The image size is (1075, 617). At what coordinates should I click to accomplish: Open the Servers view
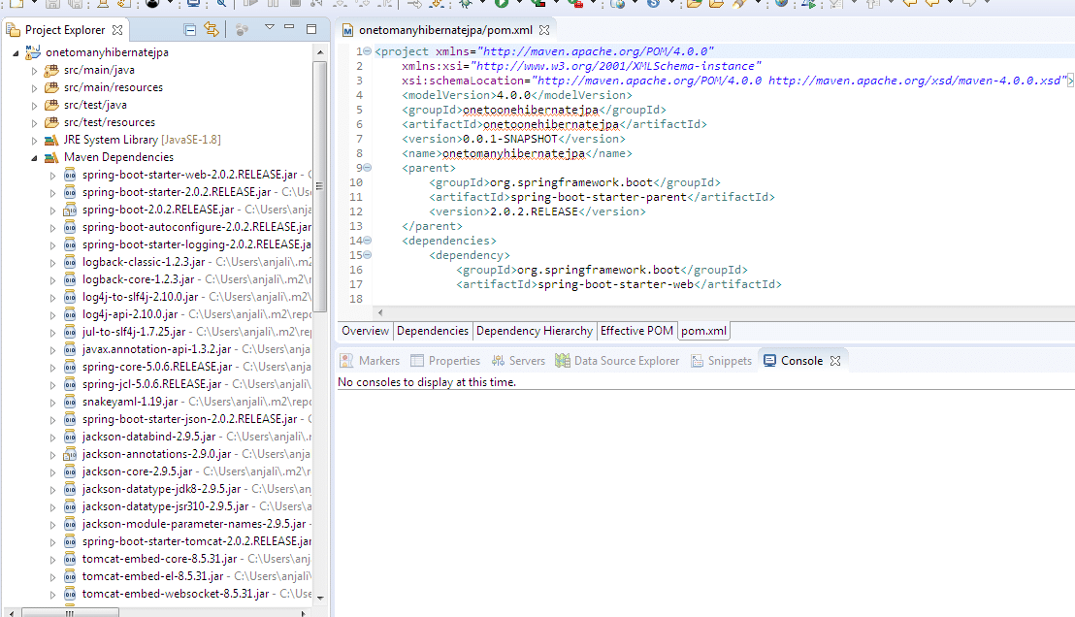(x=517, y=360)
